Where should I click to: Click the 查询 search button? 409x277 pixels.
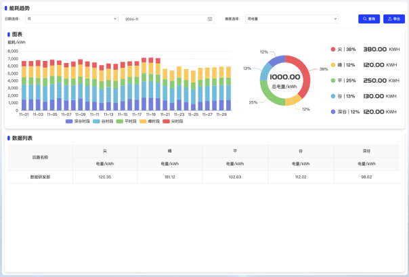tap(368, 19)
